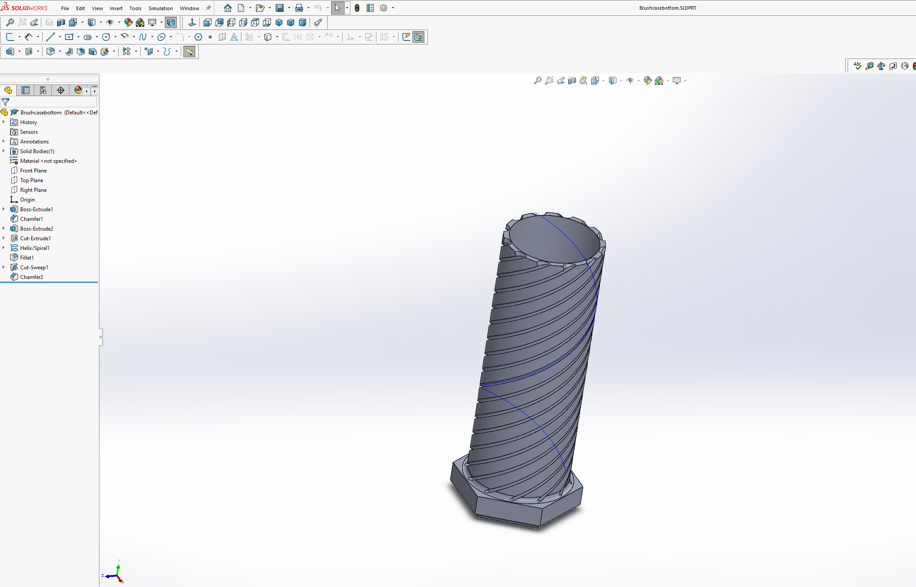The width and height of the screenshot is (916, 587).
Task: Select Zoom to Fit in the heads-up toolbar
Action: pyautogui.click(x=537, y=81)
